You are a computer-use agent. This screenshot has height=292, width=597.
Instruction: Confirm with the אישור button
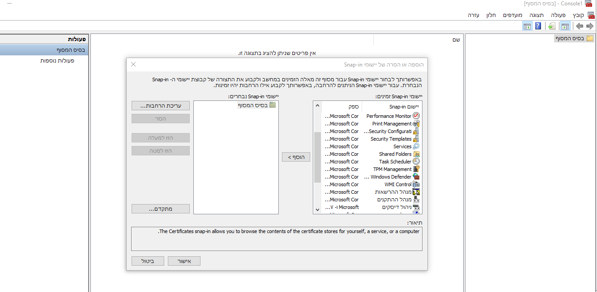(x=184, y=261)
